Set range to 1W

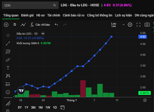(x=48, y=107)
